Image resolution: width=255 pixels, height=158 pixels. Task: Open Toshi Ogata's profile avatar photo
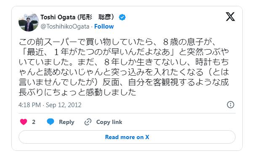click(29, 21)
